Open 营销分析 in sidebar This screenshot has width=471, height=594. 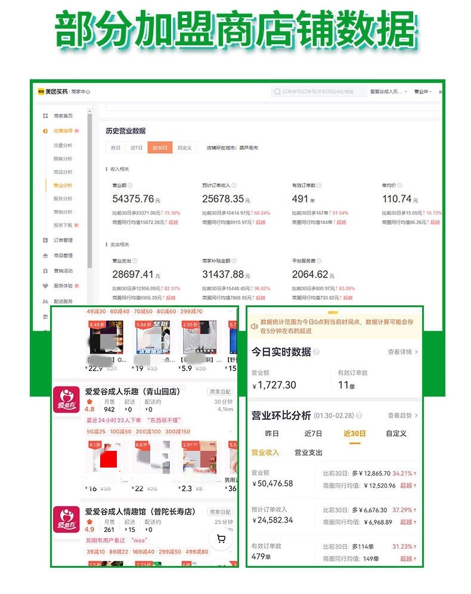(x=63, y=211)
